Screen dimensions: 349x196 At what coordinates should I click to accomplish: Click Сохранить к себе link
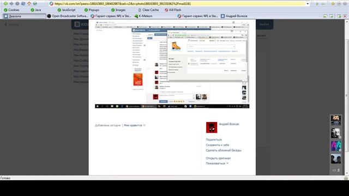(218, 145)
